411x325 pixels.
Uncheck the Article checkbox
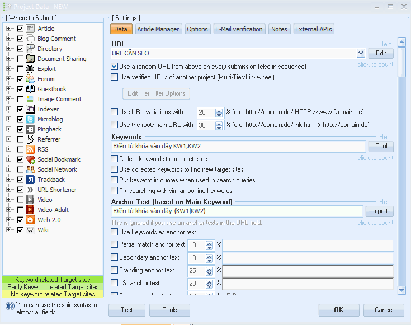coord(20,29)
